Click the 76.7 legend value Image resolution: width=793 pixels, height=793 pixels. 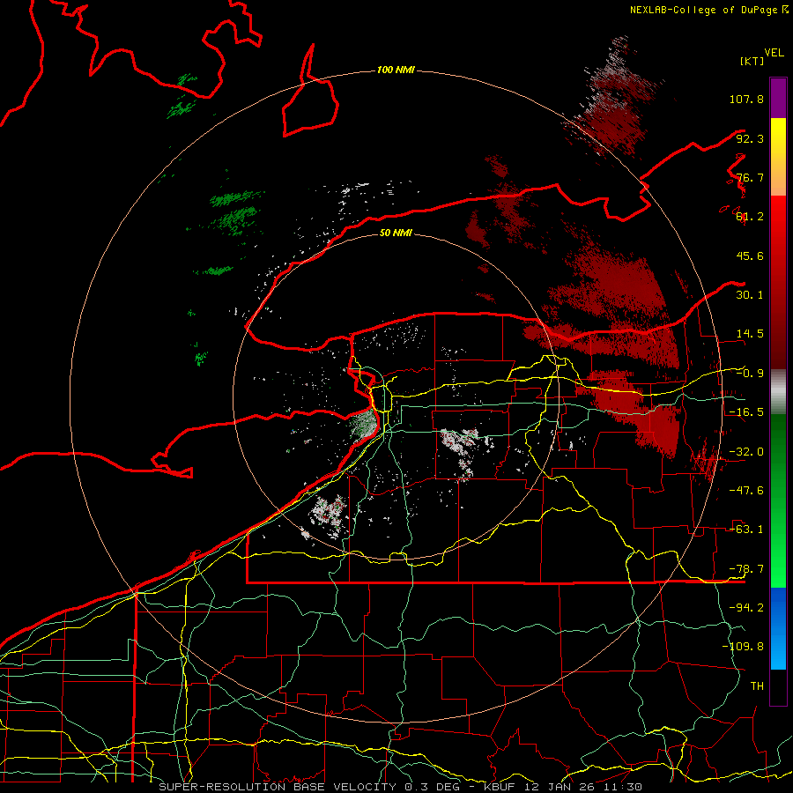click(750, 177)
